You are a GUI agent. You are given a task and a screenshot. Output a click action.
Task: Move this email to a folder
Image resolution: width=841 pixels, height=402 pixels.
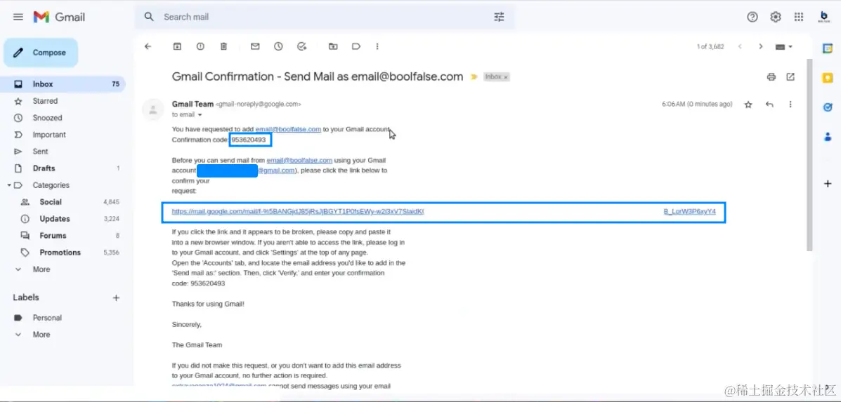333,46
